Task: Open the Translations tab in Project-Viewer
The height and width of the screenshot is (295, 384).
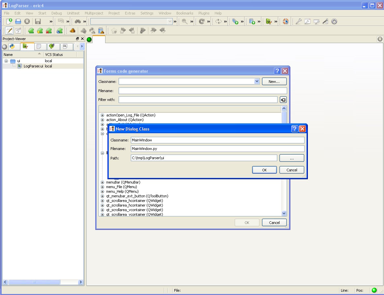Action: coord(52,47)
